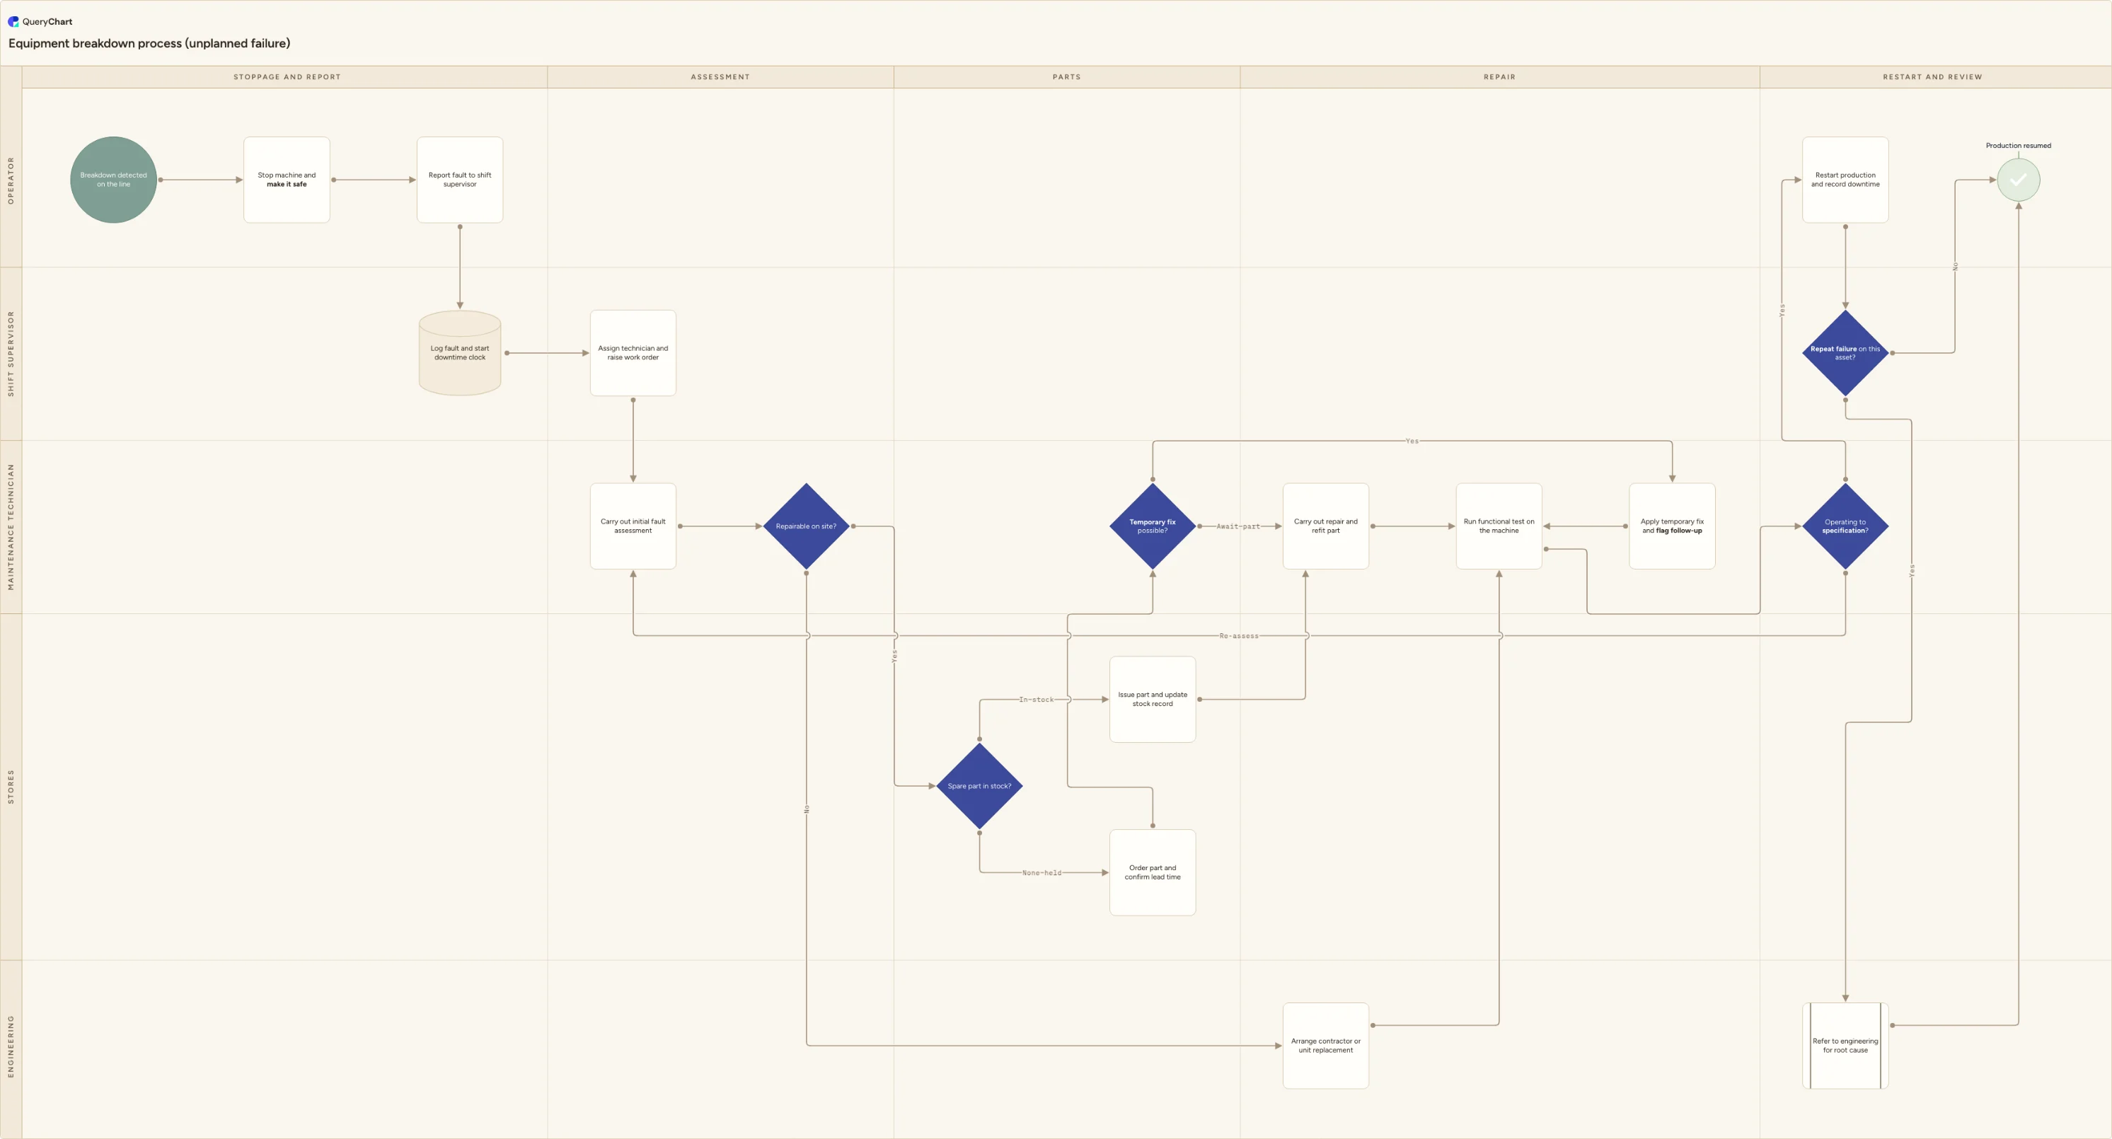This screenshot has width=2112, height=1139.
Task: Select the 'Breakdown detected on the line' start node
Action: [x=113, y=180]
